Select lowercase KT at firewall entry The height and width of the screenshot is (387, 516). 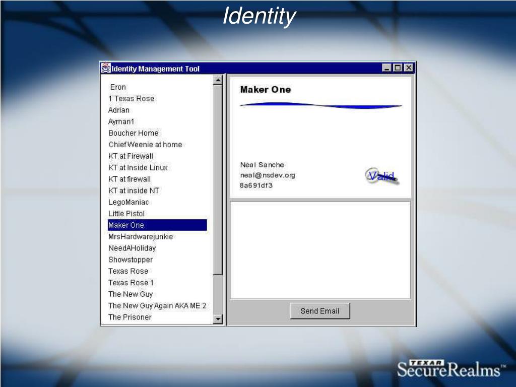(130, 179)
